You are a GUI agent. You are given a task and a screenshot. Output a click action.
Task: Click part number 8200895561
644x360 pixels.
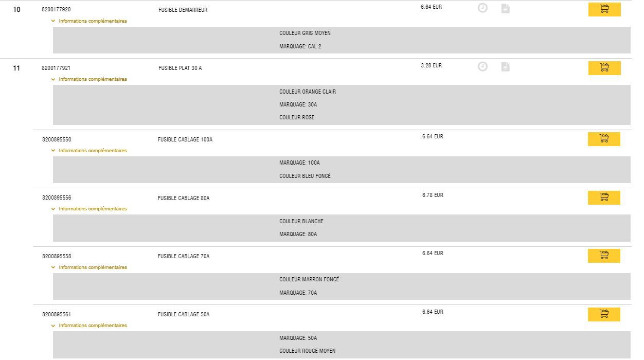pos(57,314)
